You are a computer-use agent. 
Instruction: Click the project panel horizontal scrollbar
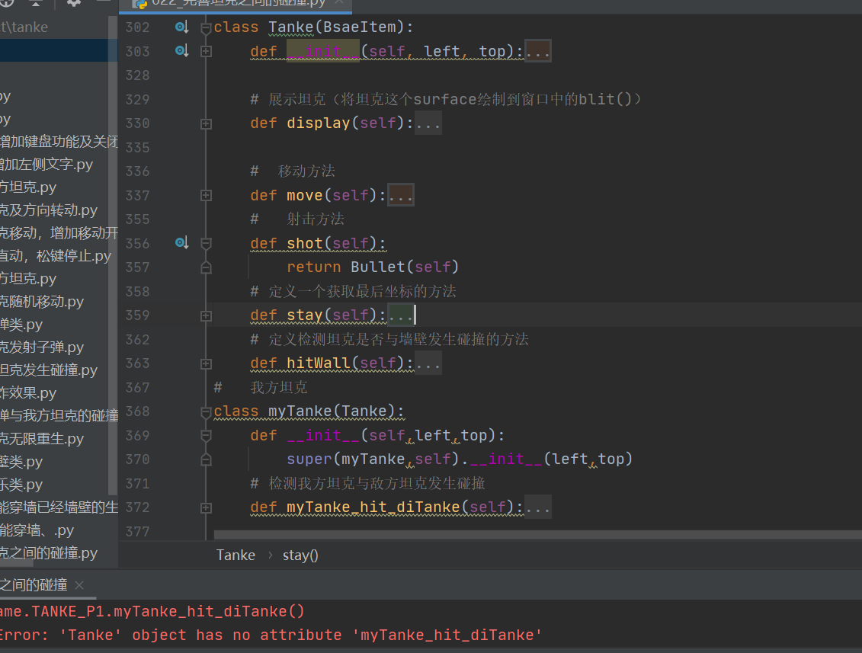(17, 563)
